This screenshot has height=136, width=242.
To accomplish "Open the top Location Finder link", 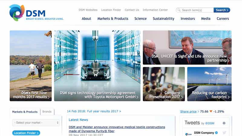I will tap(111, 10).
